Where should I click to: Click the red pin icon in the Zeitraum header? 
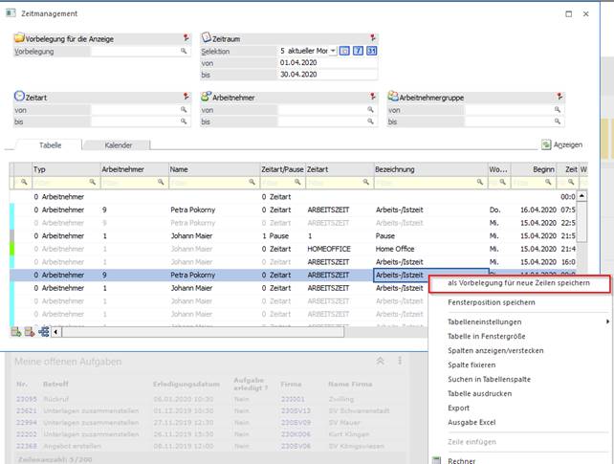coord(372,37)
